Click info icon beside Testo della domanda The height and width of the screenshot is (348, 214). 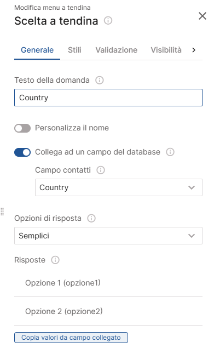[100, 80]
